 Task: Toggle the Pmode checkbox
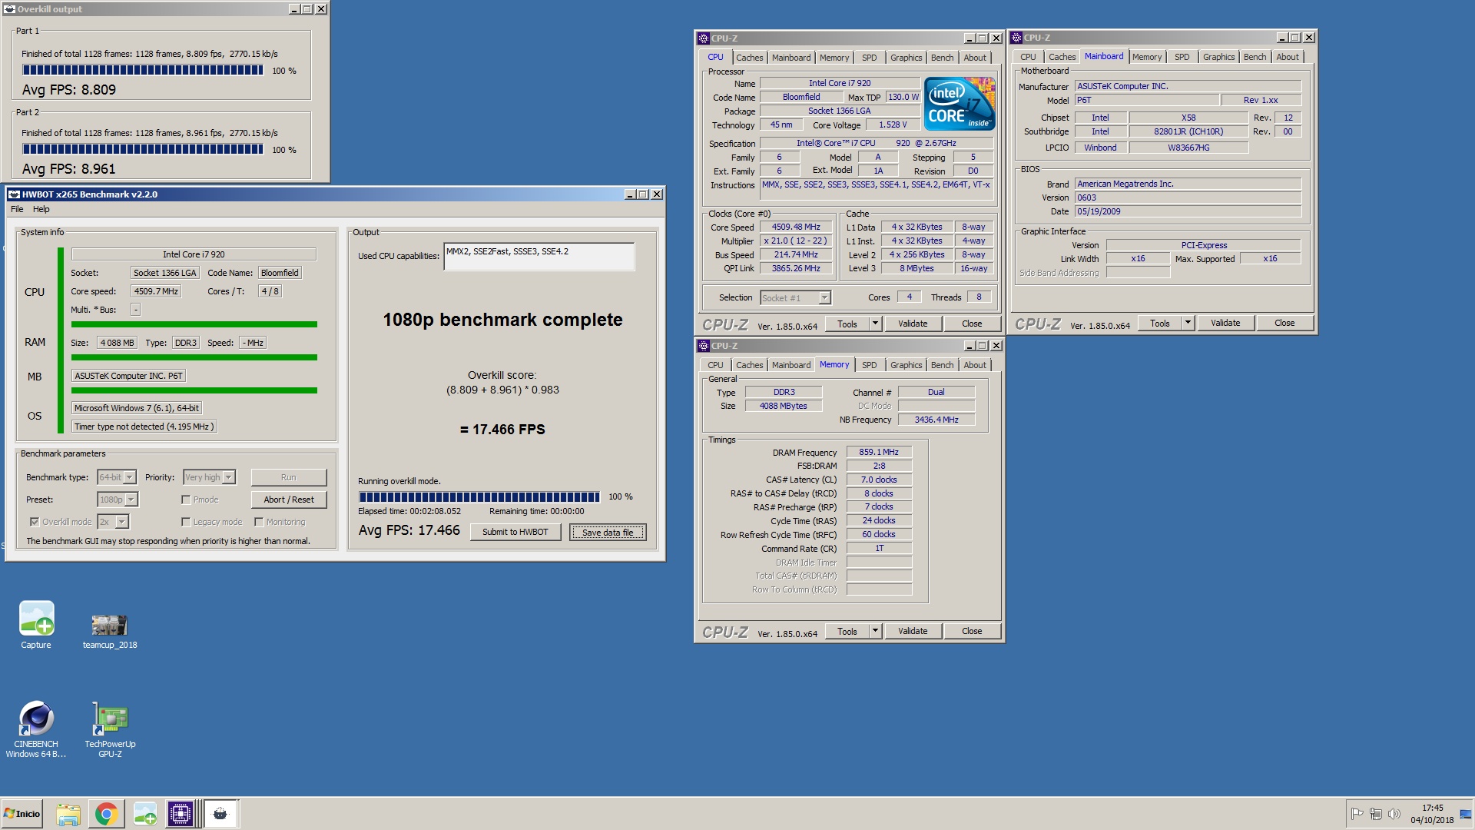186,500
